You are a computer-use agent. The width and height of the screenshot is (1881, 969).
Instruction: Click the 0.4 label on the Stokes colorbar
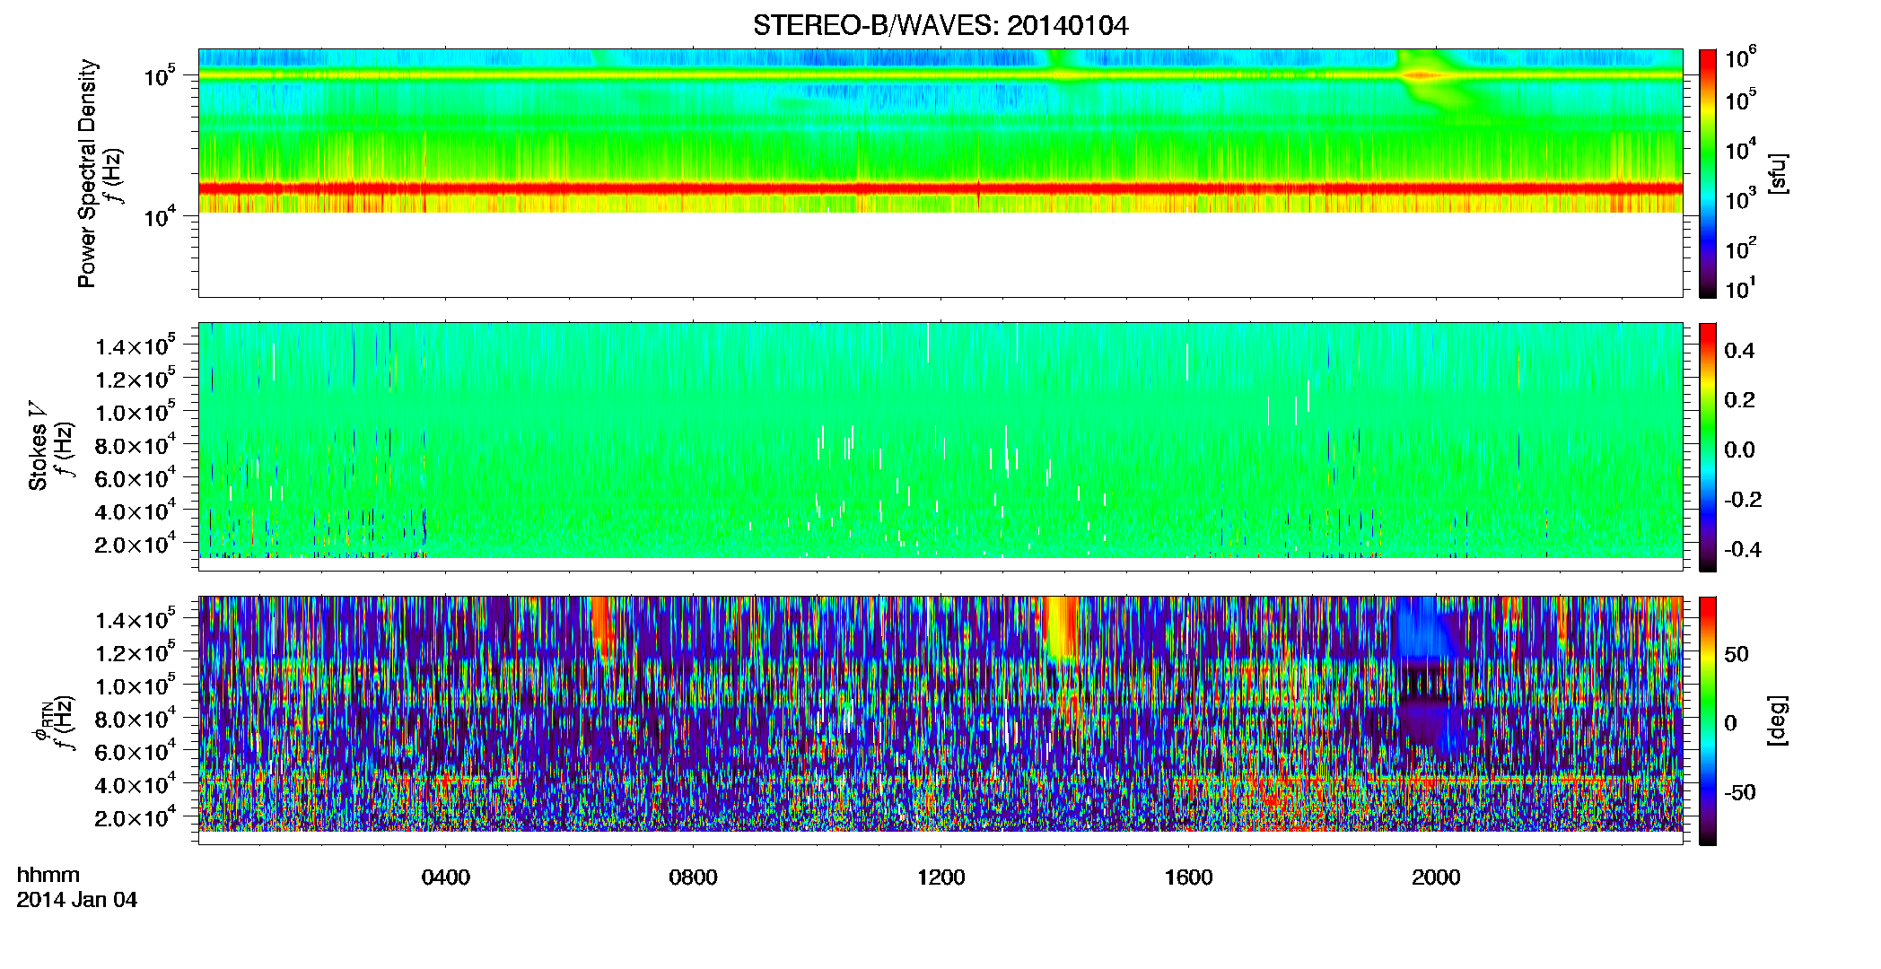[1739, 351]
